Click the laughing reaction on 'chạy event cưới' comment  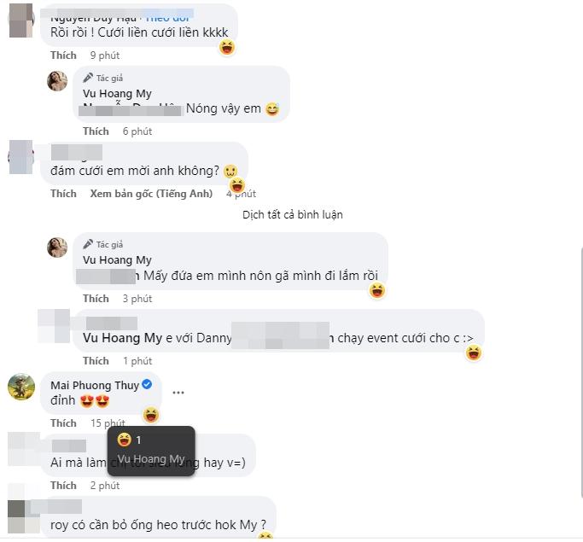click(x=474, y=353)
